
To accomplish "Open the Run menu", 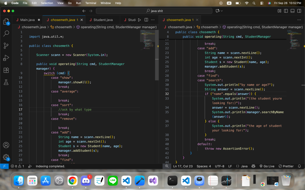I will (78, 3).
